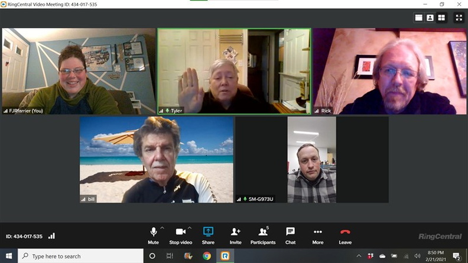This screenshot has width=468, height=263.
Task: Open the More options menu
Action: pyautogui.click(x=317, y=236)
